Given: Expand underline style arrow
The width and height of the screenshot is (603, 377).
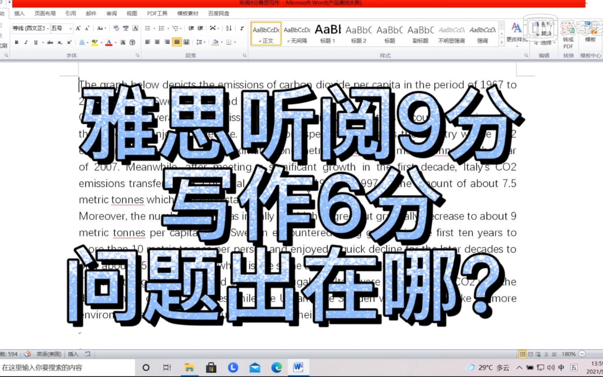Looking at the screenshot, I should [43, 42].
